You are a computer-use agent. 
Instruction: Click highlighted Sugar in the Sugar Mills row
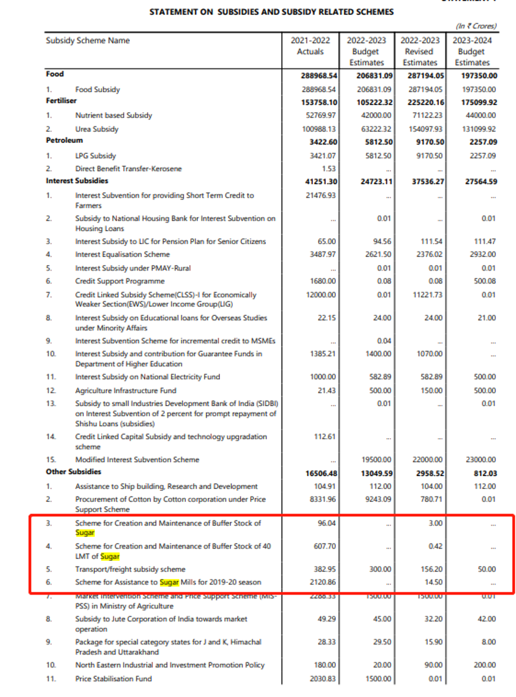(170, 582)
